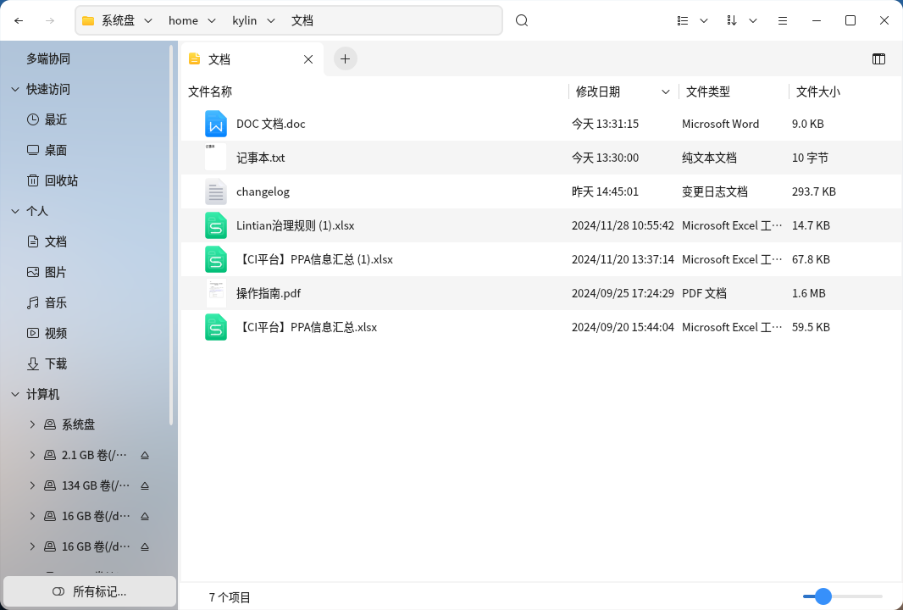The height and width of the screenshot is (610, 903).
Task: Expand the 系统盘 tree node
Action: [x=32, y=424]
